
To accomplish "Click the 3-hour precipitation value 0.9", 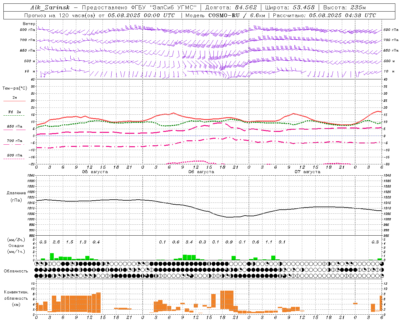I will [x=229, y=242].
